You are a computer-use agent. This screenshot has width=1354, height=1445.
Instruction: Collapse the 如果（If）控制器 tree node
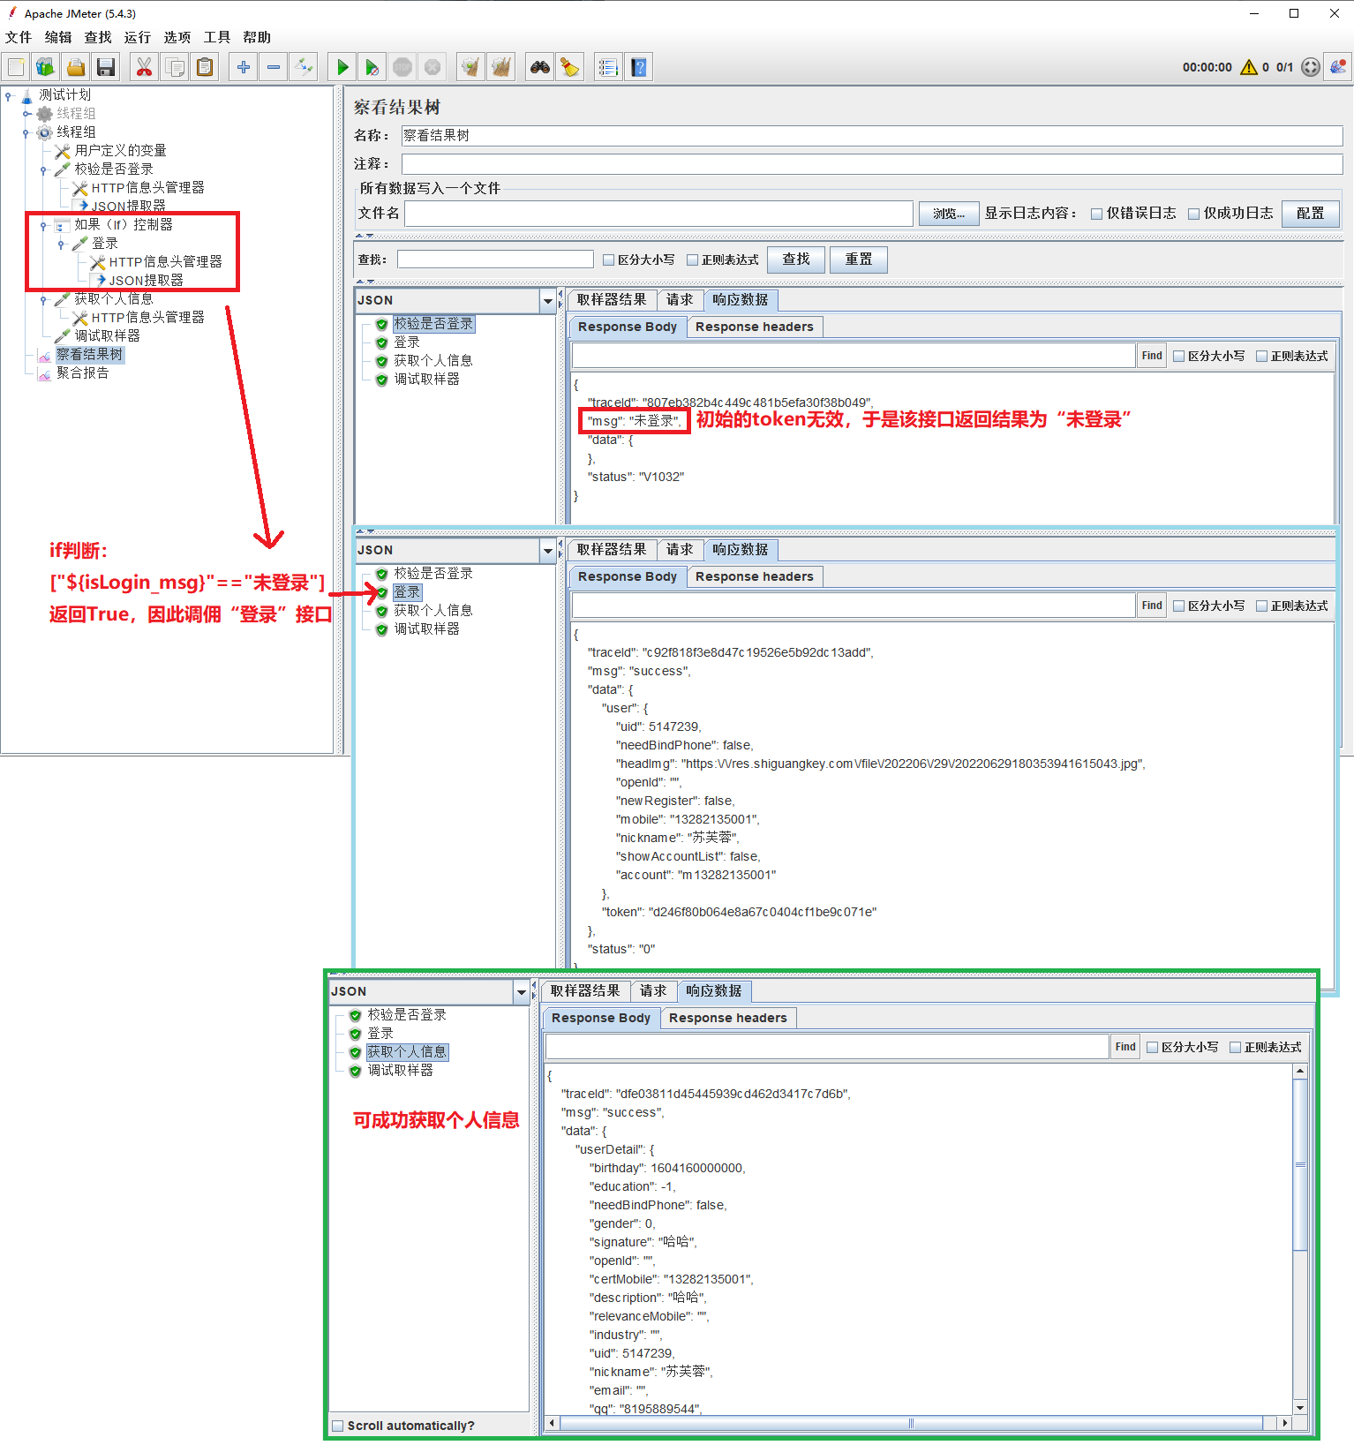[x=43, y=225]
